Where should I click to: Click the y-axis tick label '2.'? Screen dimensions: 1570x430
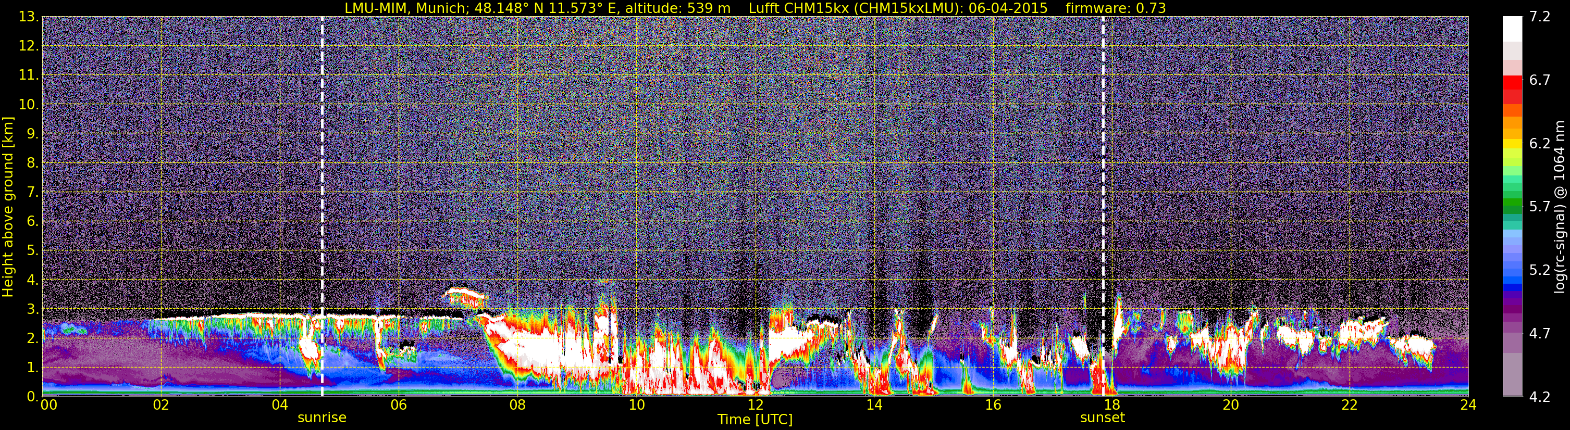[32, 339]
